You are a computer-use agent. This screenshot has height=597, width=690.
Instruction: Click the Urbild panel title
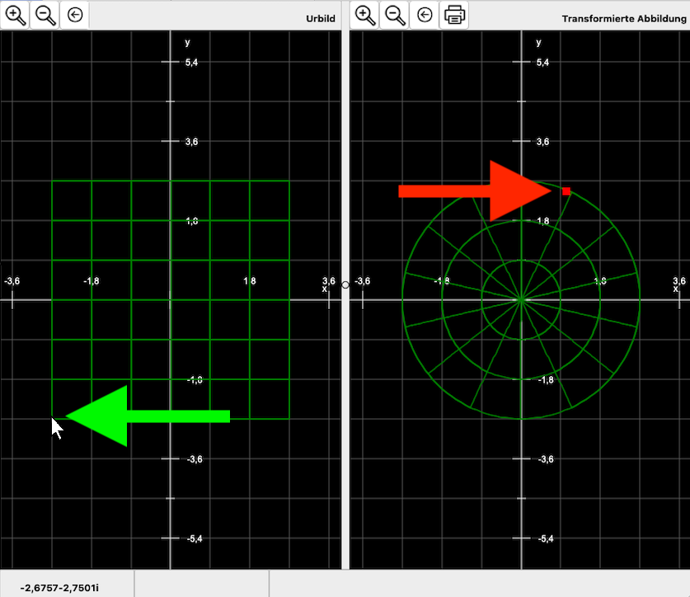pyautogui.click(x=321, y=17)
